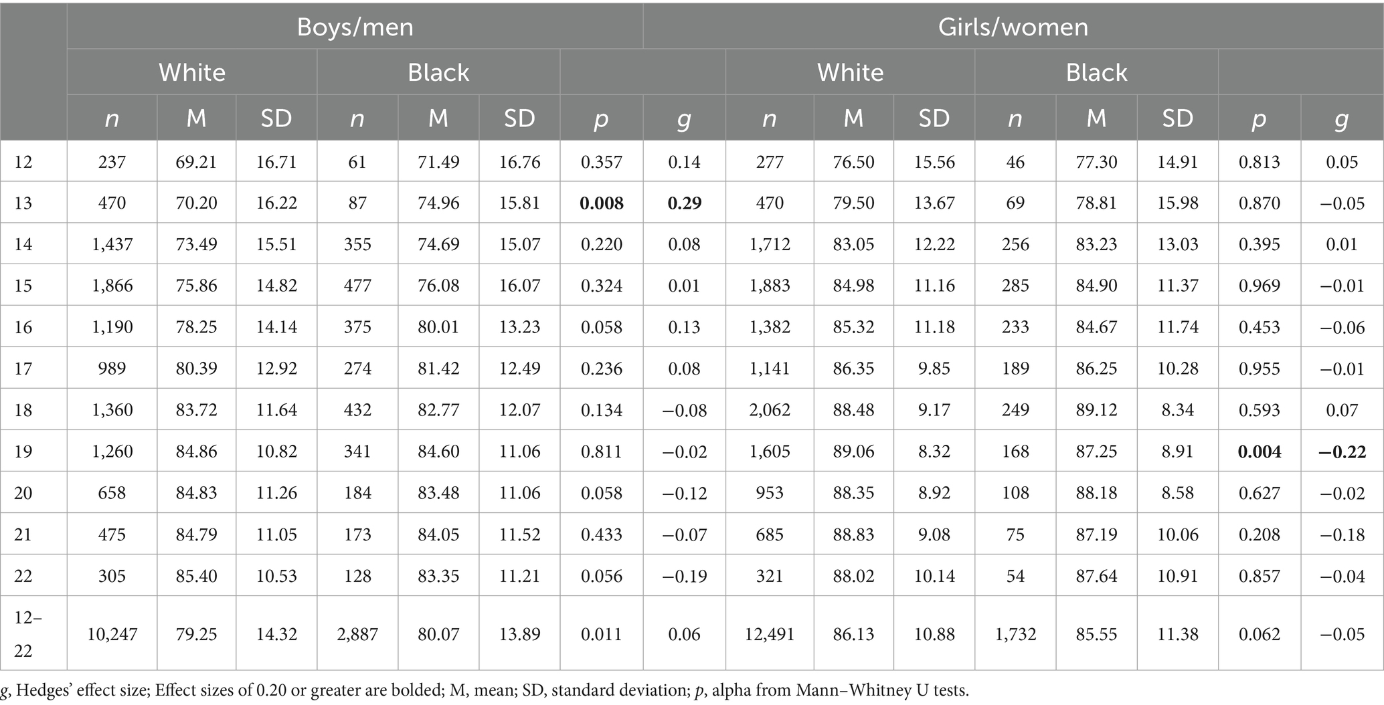Click the cell showing 12,491
The height and width of the screenshot is (705, 1384).
click(770, 633)
